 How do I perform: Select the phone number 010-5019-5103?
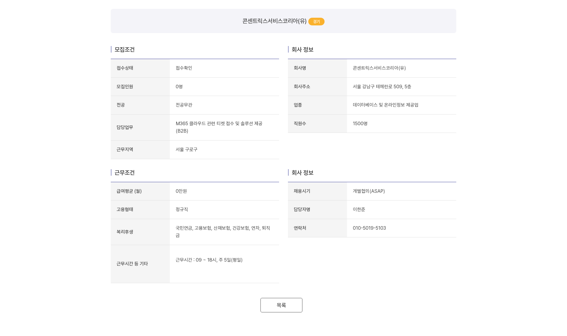[x=369, y=228]
